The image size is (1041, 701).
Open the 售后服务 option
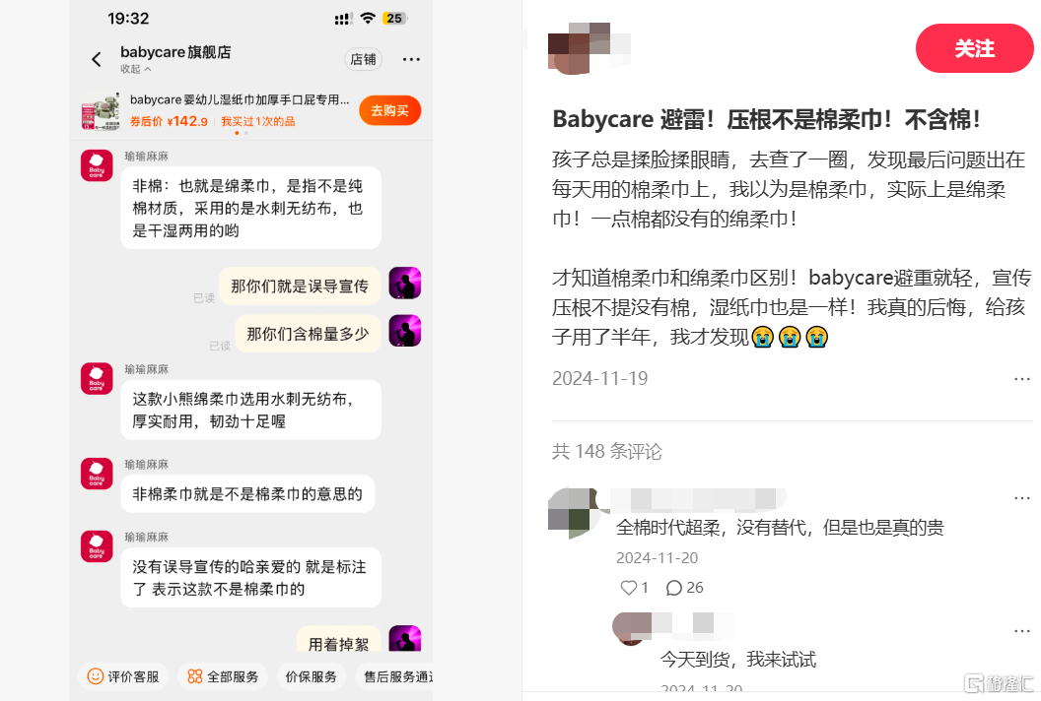tap(395, 676)
